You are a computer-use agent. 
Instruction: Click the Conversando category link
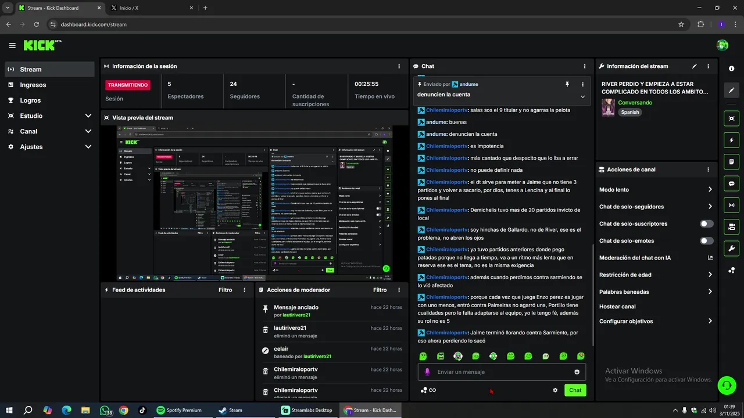tap(635, 103)
